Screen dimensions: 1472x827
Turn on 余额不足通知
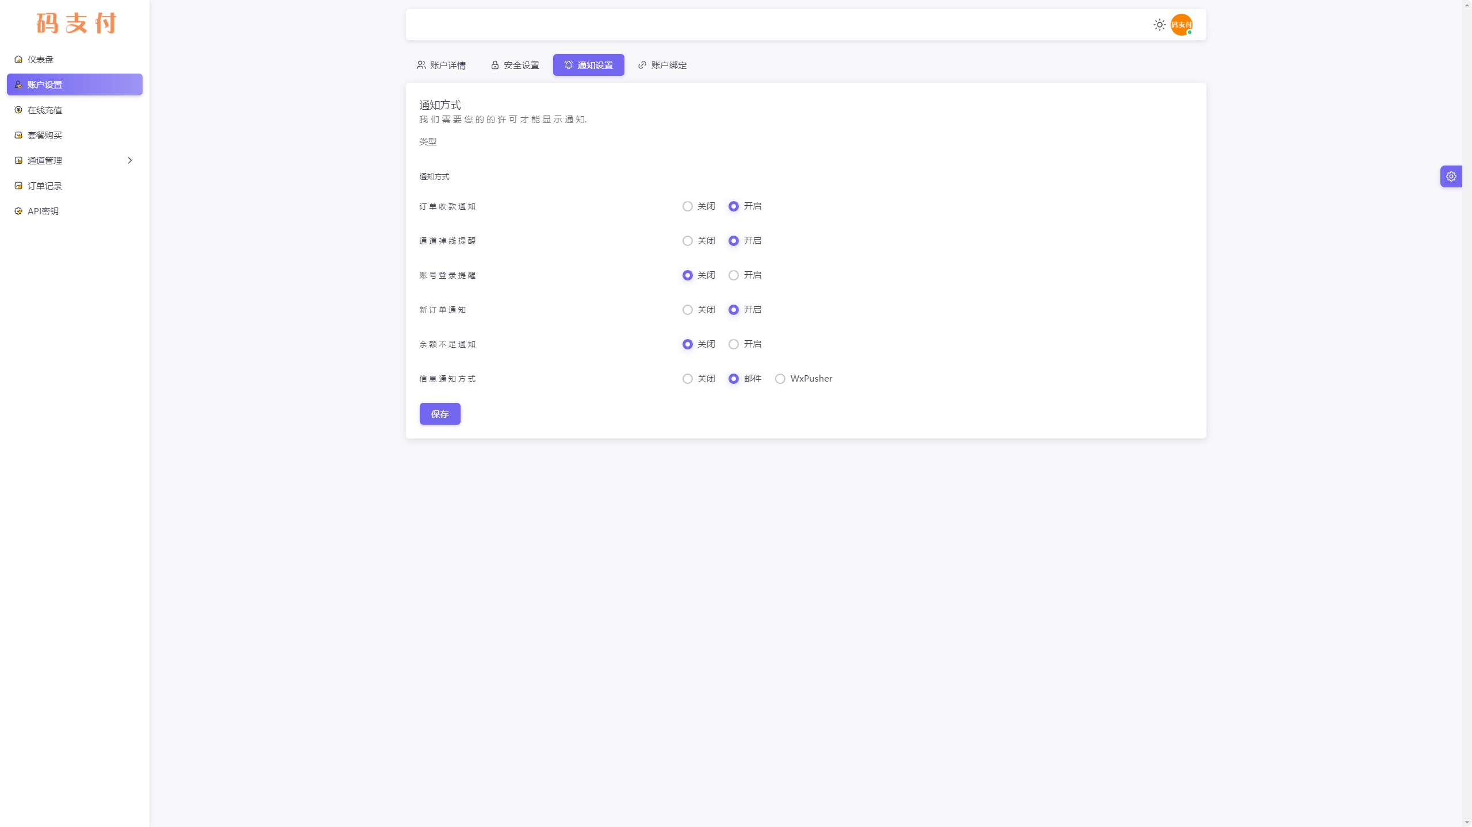click(733, 344)
